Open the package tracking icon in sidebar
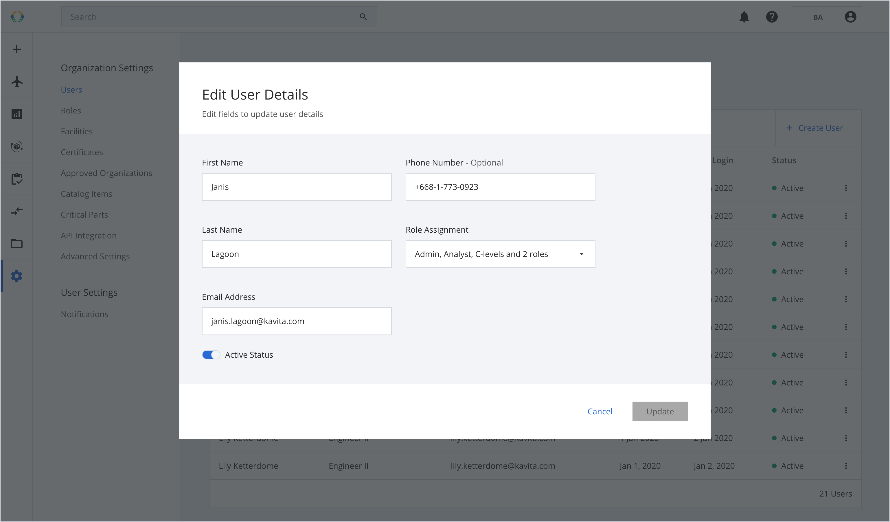The width and height of the screenshot is (890, 522). click(x=16, y=146)
